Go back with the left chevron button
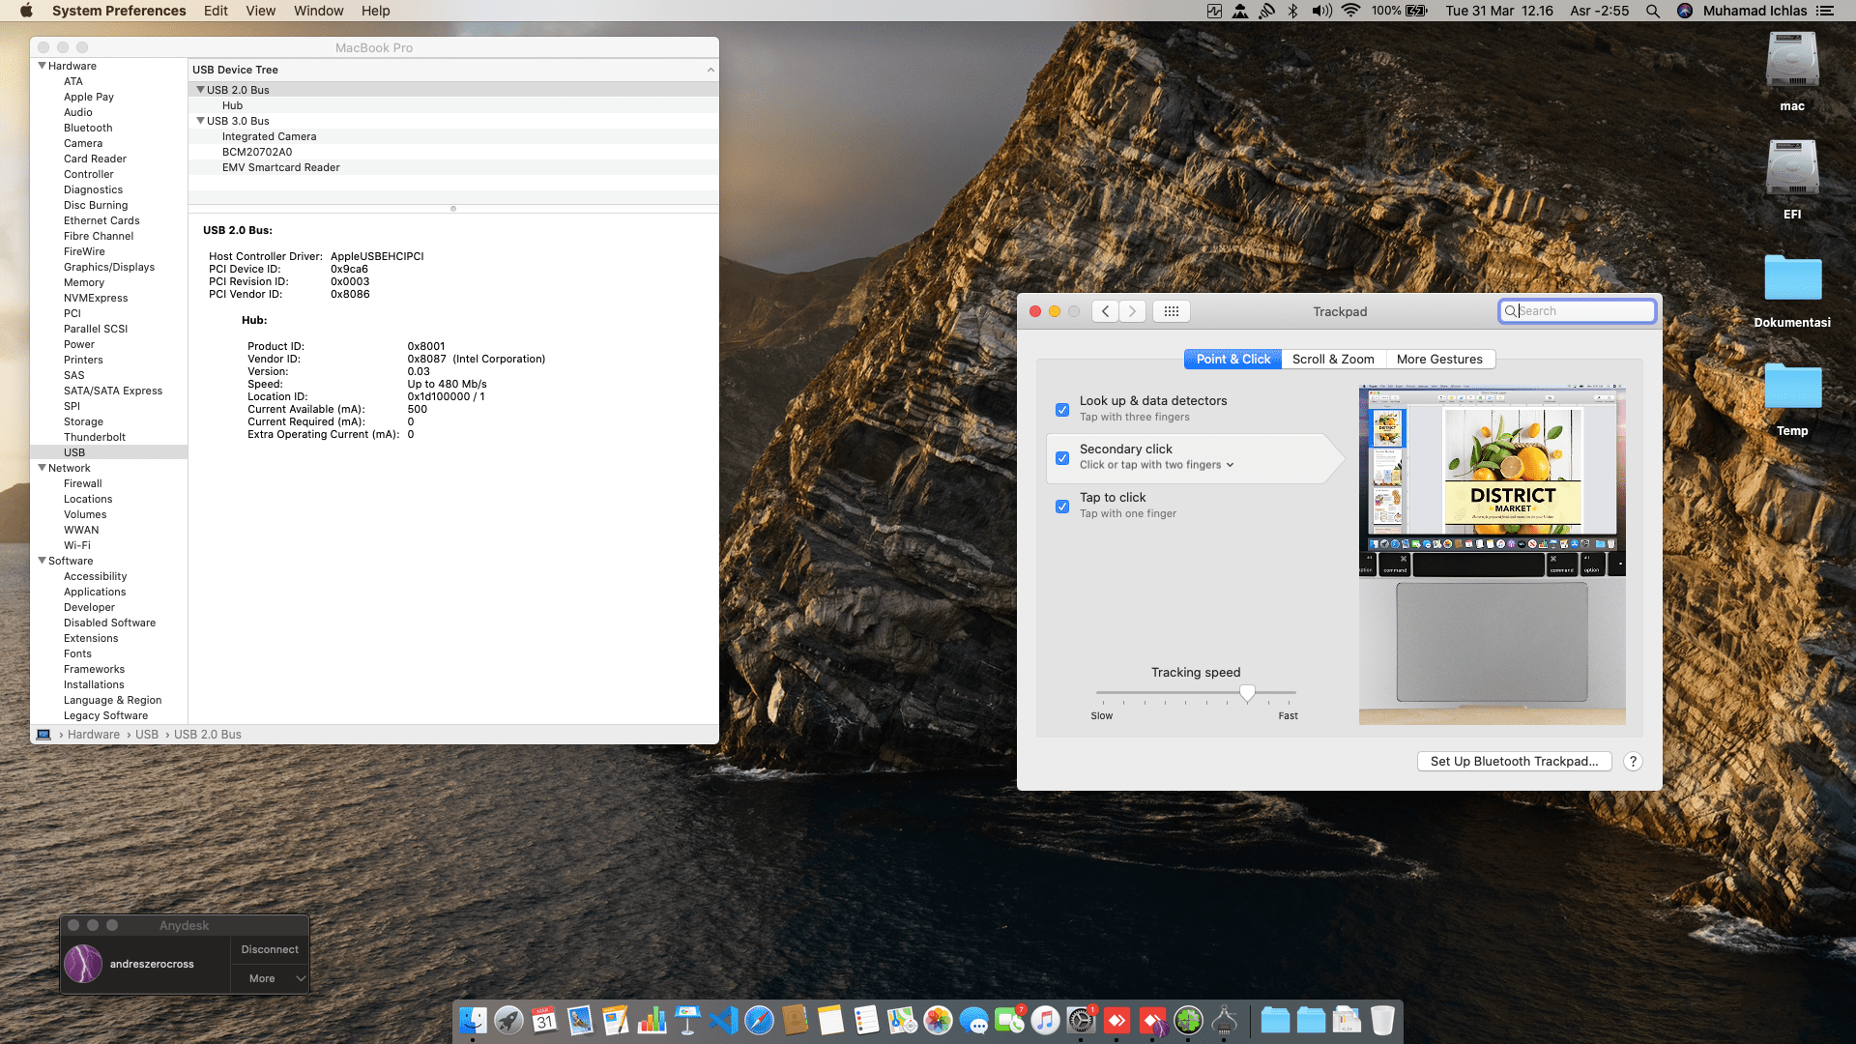The width and height of the screenshot is (1856, 1044). (1106, 311)
